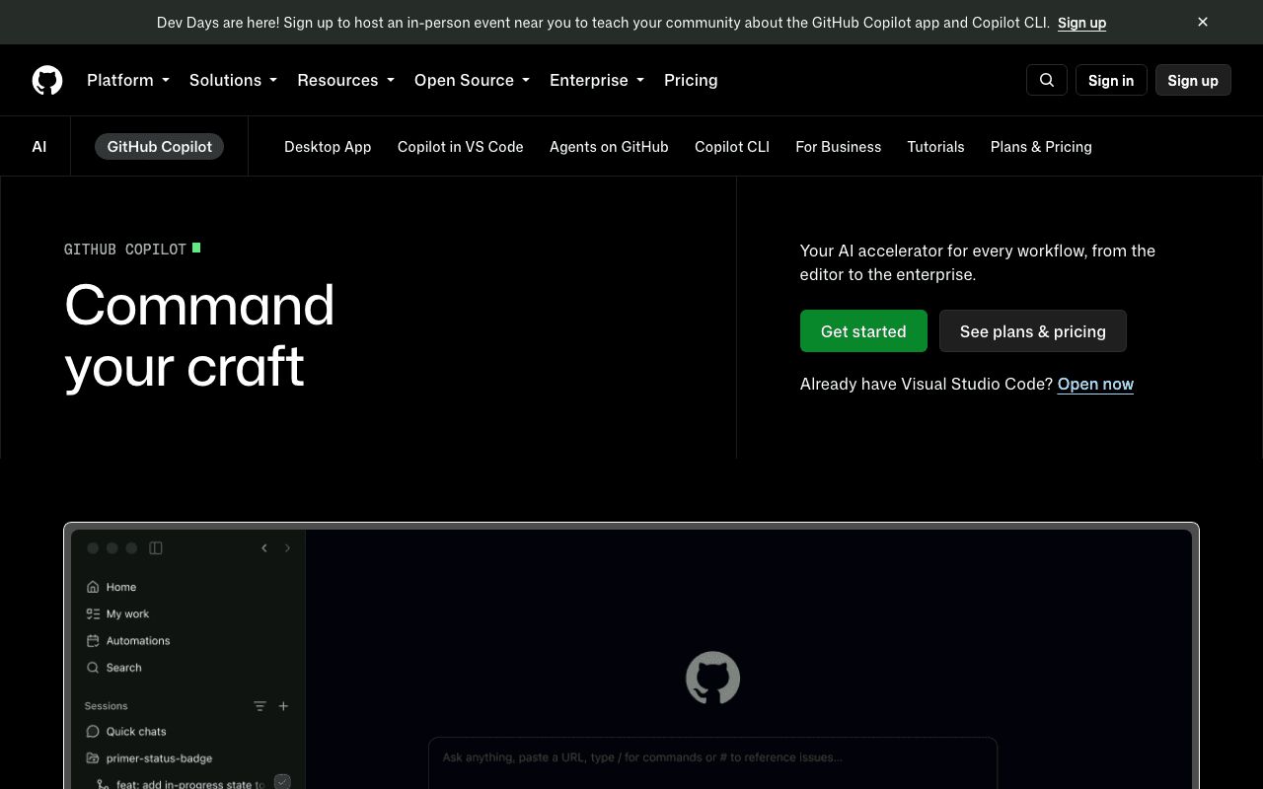Click the checkmark badge on feat session
1263x789 pixels.
click(x=282, y=782)
